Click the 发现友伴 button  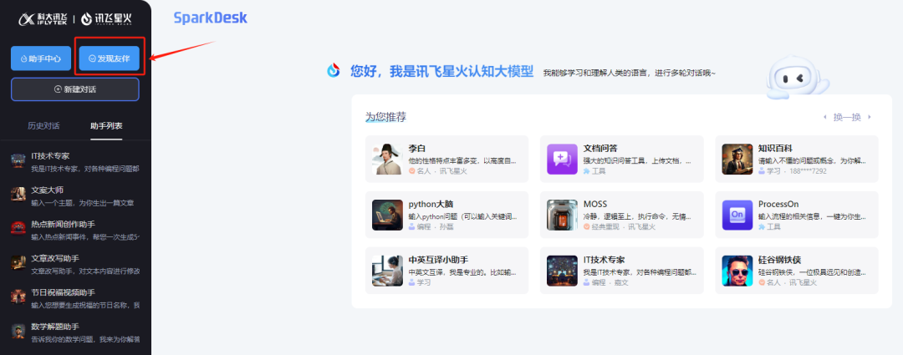click(110, 58)
